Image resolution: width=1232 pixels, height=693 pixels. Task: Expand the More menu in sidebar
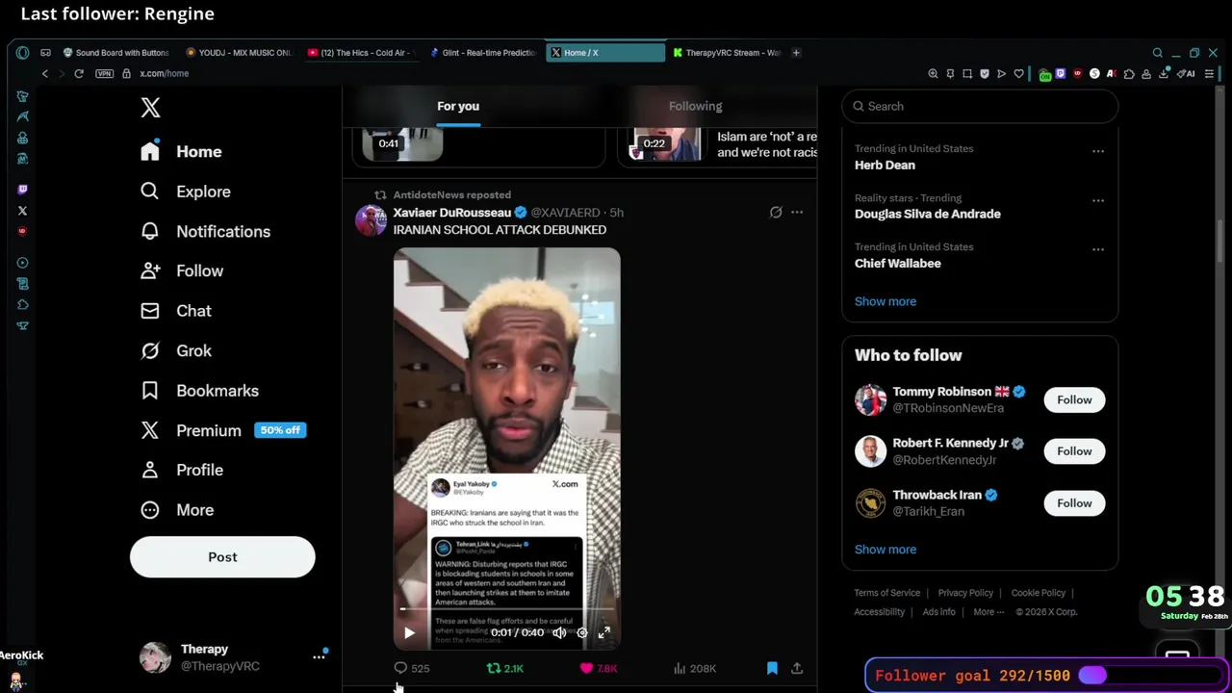[177, 510]
